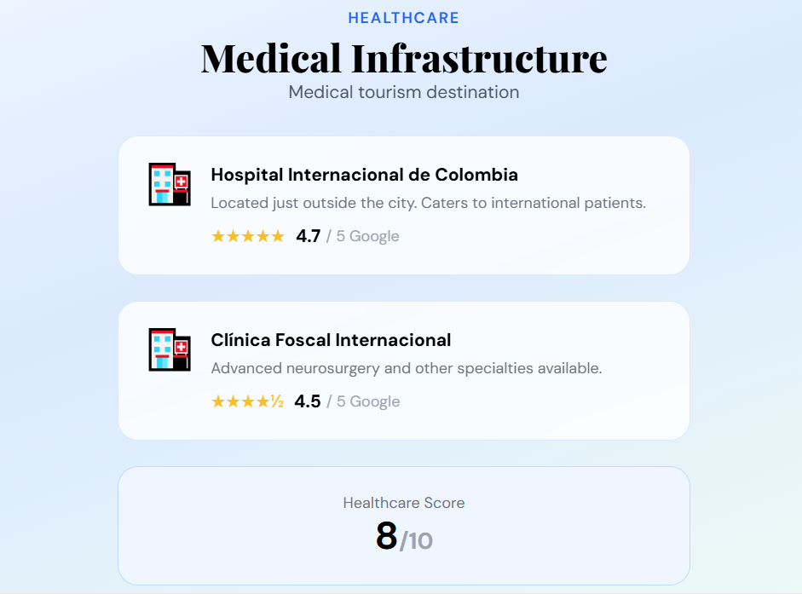
Task: Click the Medical Infrastructure heading
Action: point(403,58)
